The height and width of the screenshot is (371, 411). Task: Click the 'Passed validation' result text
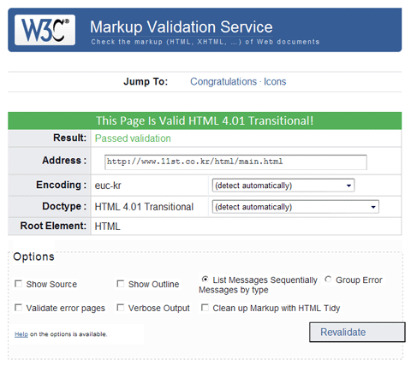(133, 138)
